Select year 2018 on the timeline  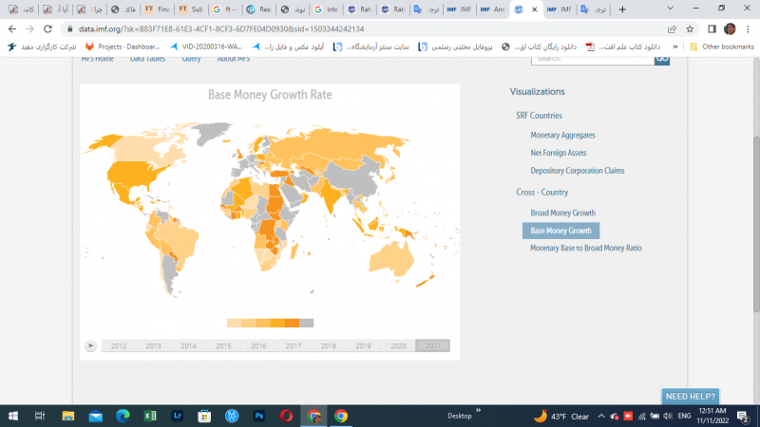pyautogui.click(x=328, y=346)
